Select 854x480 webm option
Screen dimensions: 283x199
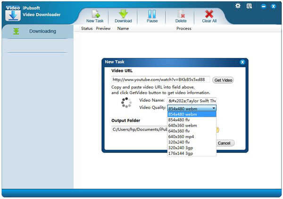click(192, 114)
